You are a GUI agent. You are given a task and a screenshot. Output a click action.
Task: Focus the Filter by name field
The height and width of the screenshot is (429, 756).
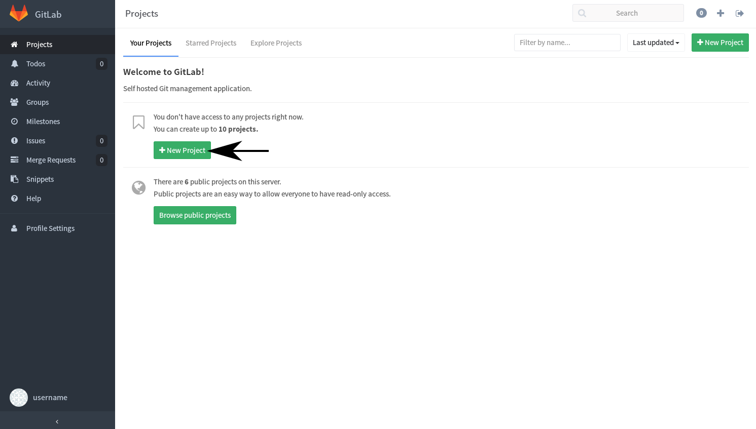pos(567,43)
